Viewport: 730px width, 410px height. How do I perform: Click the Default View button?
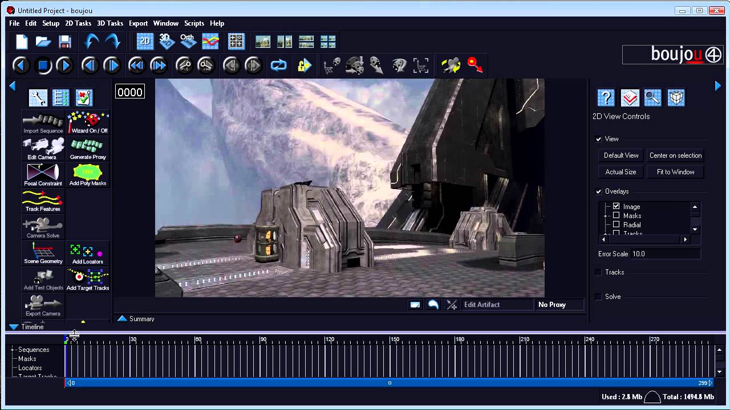click(x=621, y=155)
